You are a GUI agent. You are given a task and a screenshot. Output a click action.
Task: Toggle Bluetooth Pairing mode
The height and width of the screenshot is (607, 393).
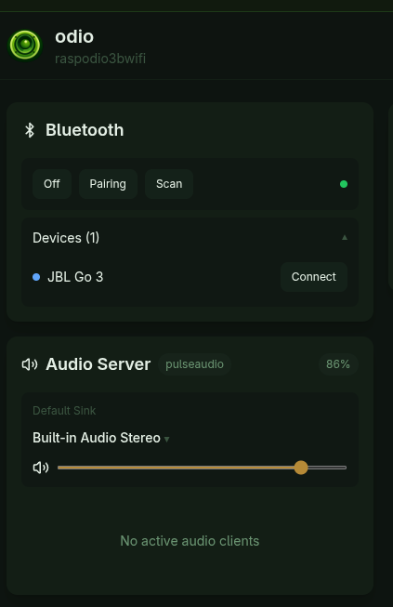click(108, 184)
